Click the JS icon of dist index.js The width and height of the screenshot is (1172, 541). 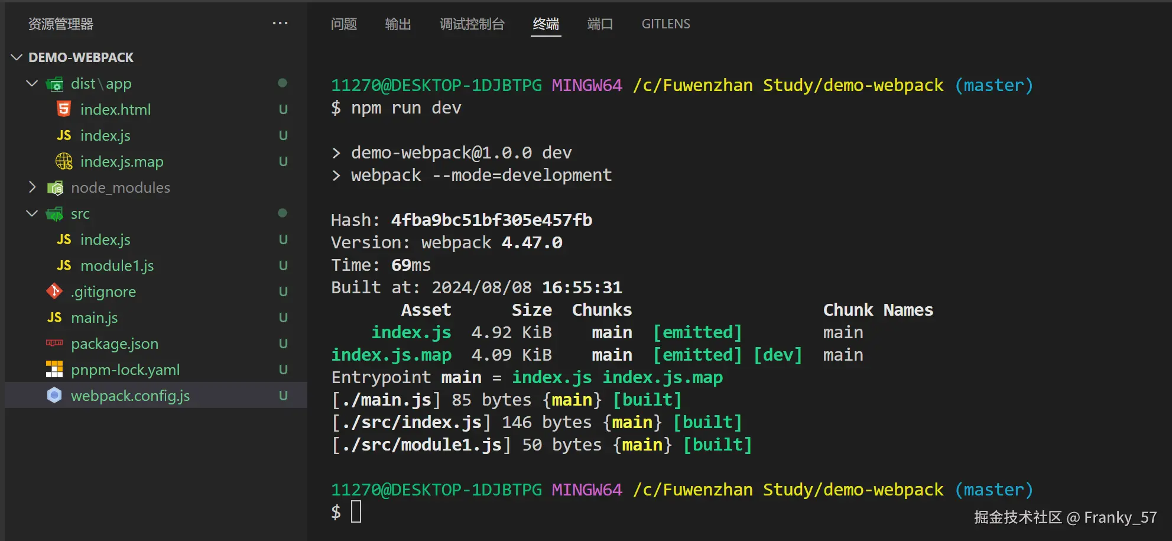(x=64, y=135)
